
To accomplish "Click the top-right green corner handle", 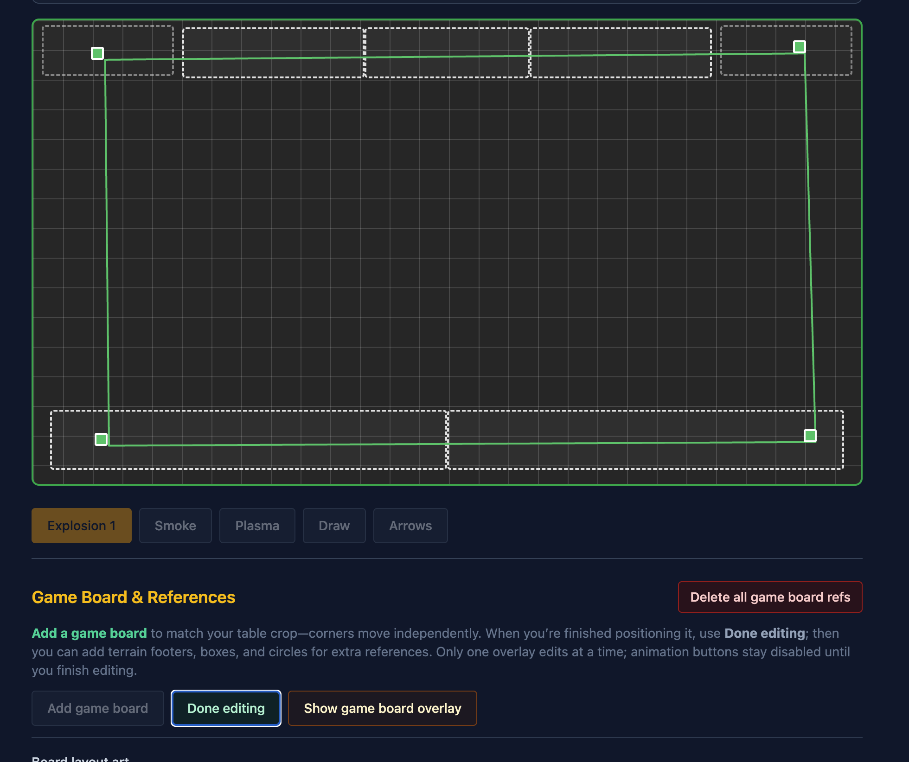I will pyautogui.click(x=799, y=46).
